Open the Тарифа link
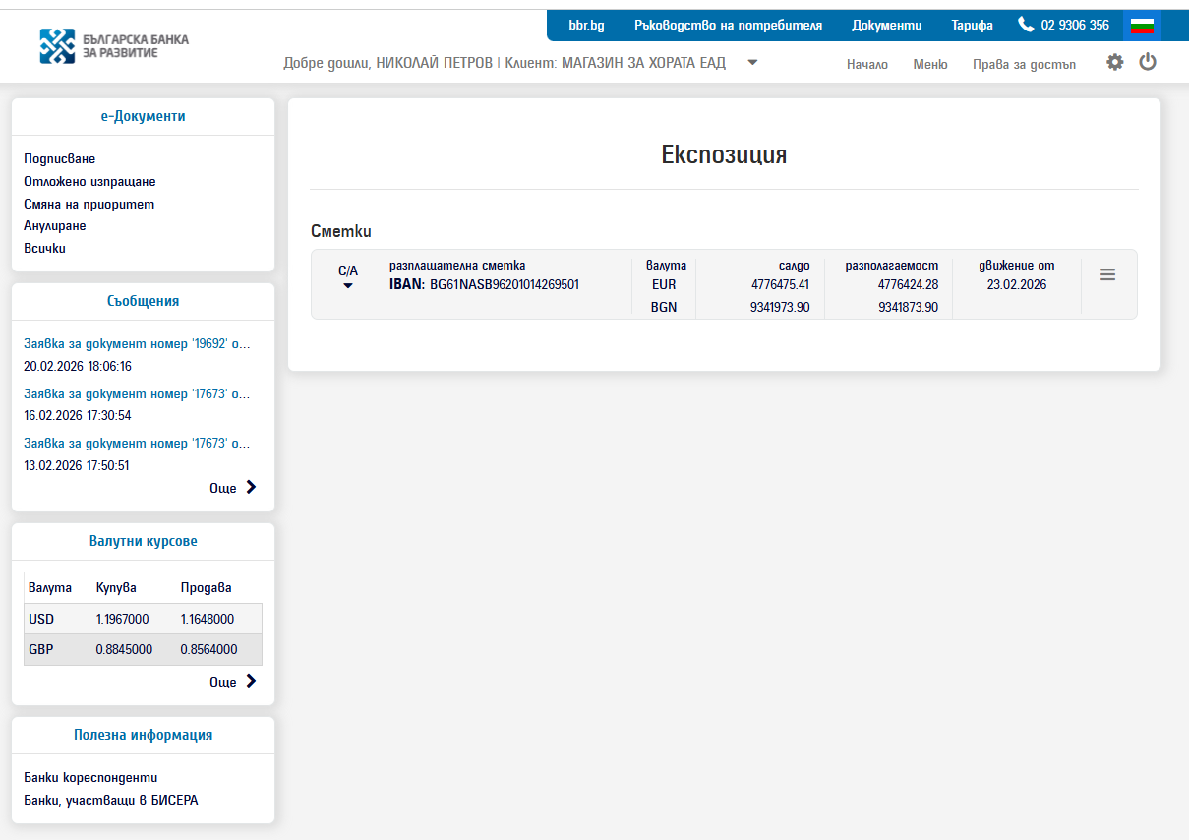This screenshot has height=840, width=1189. click(972, 25)
